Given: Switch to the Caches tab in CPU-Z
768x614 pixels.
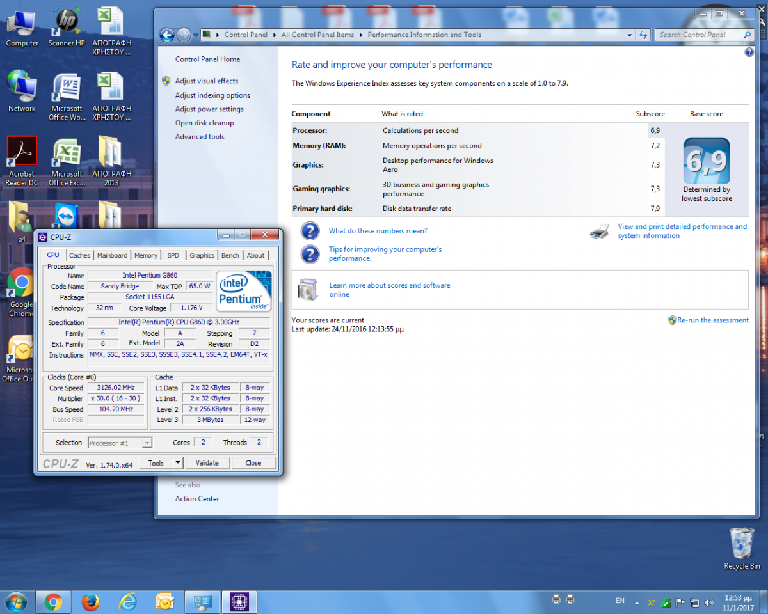Looking at the screenshot, I should pyautogui.click(x=80, y=255).
